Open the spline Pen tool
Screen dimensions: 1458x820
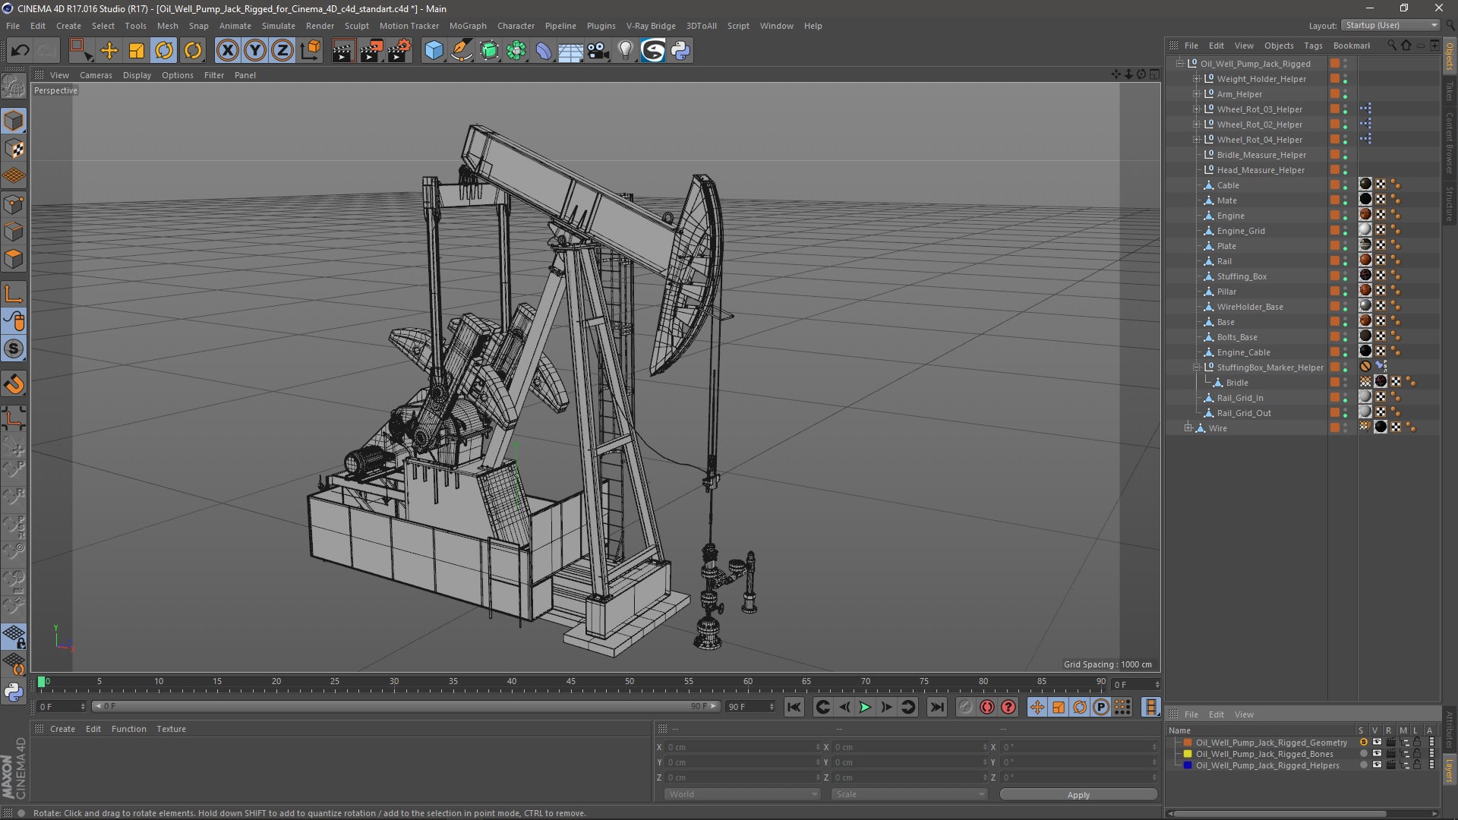tap(462, 51)
